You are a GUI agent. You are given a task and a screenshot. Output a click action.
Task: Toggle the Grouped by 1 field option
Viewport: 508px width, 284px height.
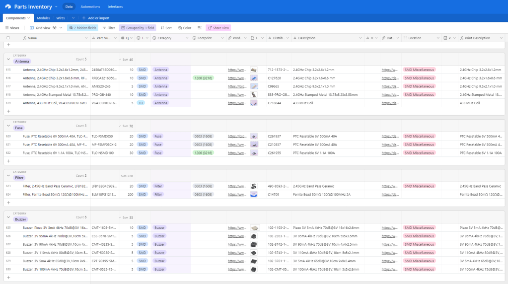coord(138,28)
